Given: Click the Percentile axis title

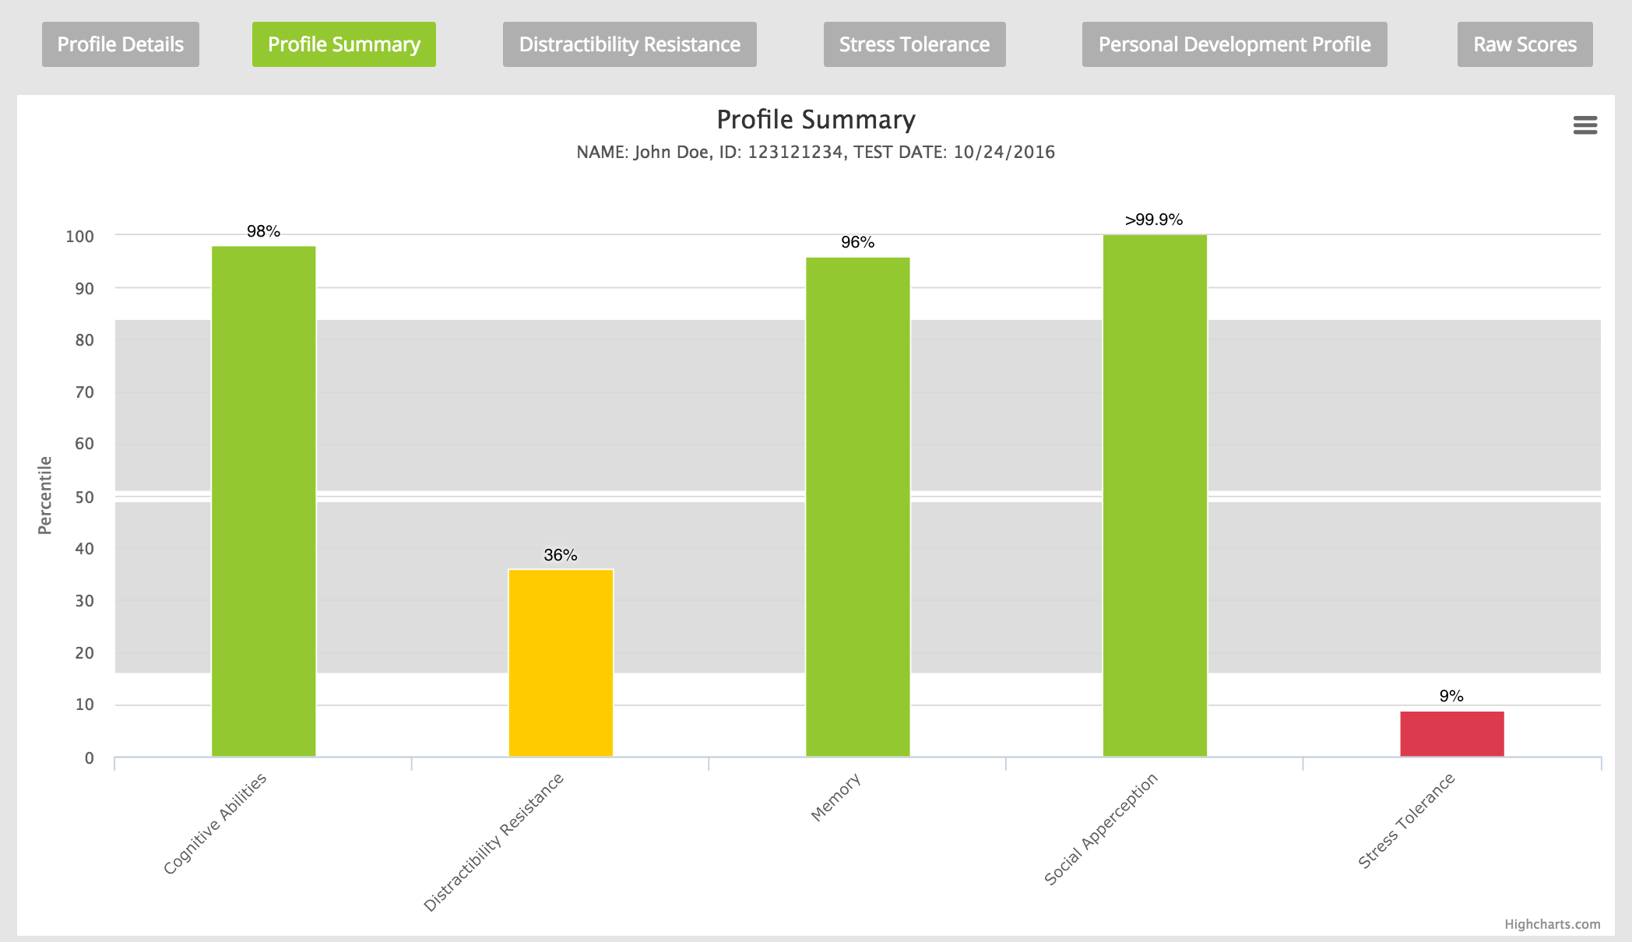Looking at the screenshot, I should coord(45,495).
